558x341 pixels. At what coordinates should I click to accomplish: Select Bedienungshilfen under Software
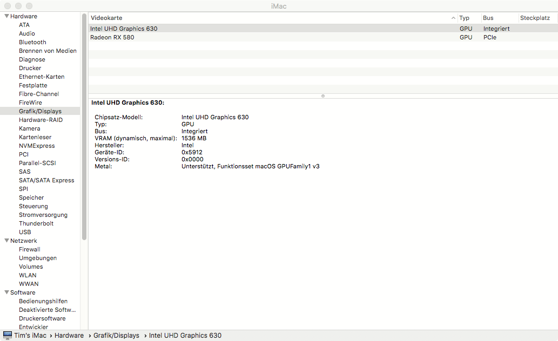[43, 301]
